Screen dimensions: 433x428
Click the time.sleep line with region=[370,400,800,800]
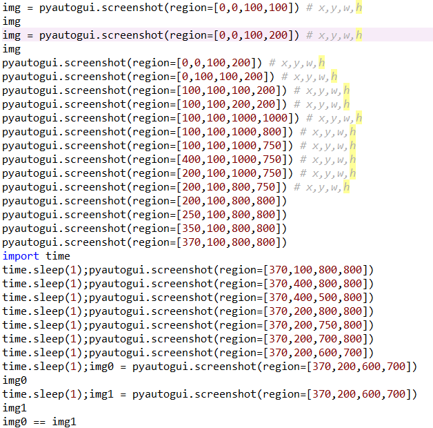188,284
